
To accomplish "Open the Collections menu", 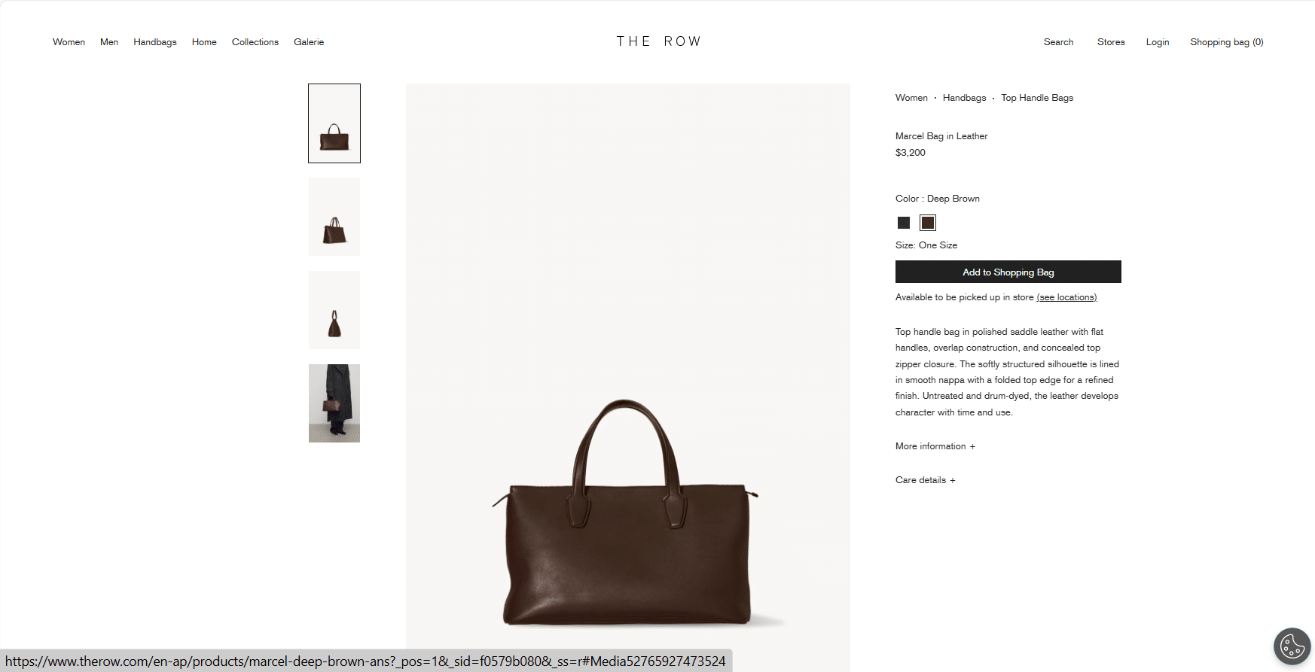I will (255, 42).
